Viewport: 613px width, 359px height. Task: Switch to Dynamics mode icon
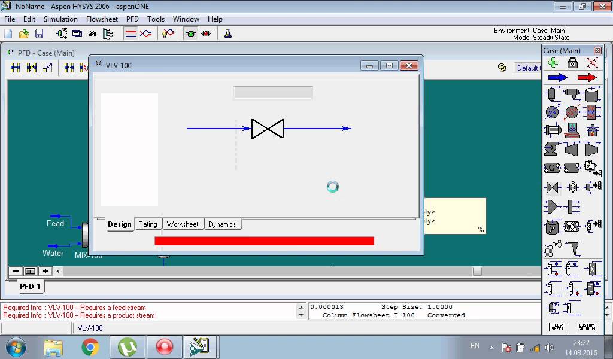146,34
